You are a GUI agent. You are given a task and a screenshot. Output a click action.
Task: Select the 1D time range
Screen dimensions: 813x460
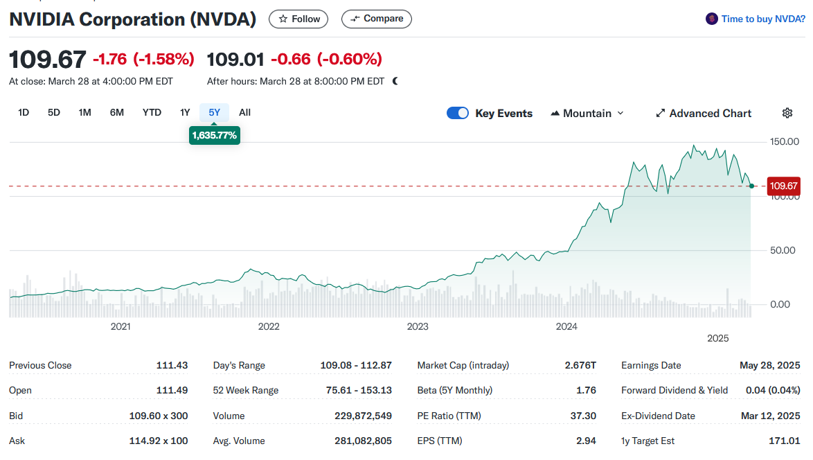click(24, 112)
